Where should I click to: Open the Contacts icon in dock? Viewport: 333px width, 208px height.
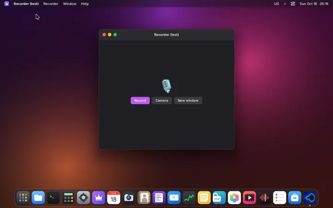tap(144, 198)
